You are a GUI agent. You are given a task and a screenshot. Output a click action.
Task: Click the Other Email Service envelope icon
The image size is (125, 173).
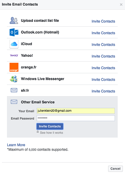(x=14, y=102)
